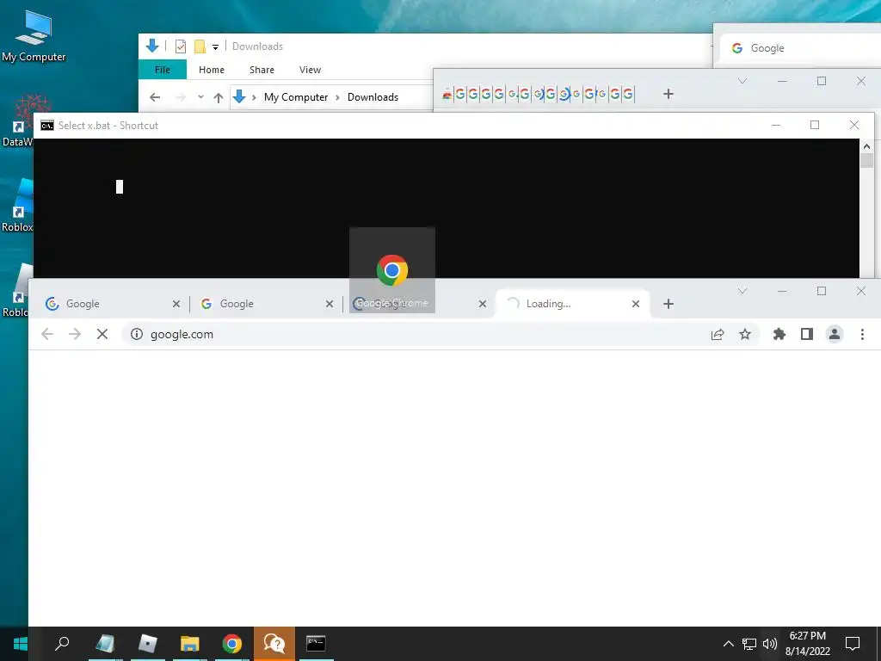Expand recent locations dropdown in explorer
The width and height of the screenshot is (881, 661).
tap(200, 97)
